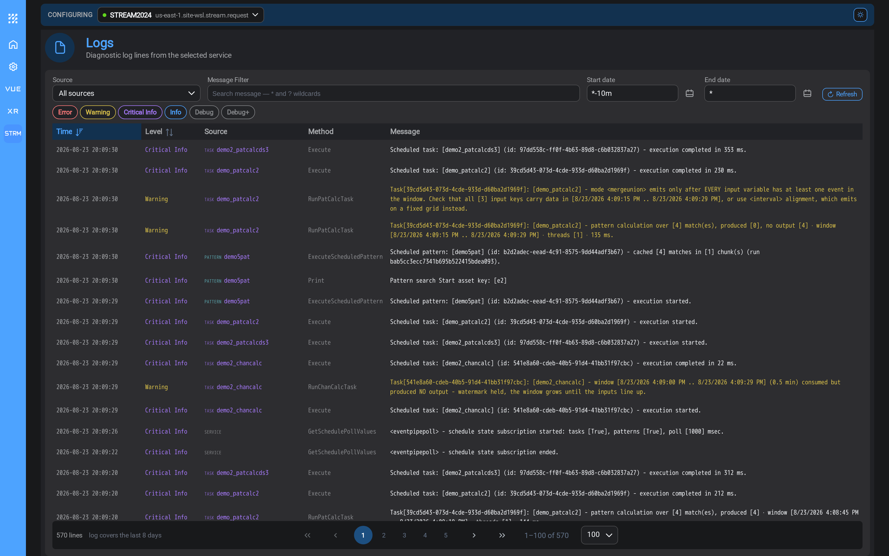889x556 pixels.
Task: Switch to XR module in sidebar
Action: tap(13, 111)
